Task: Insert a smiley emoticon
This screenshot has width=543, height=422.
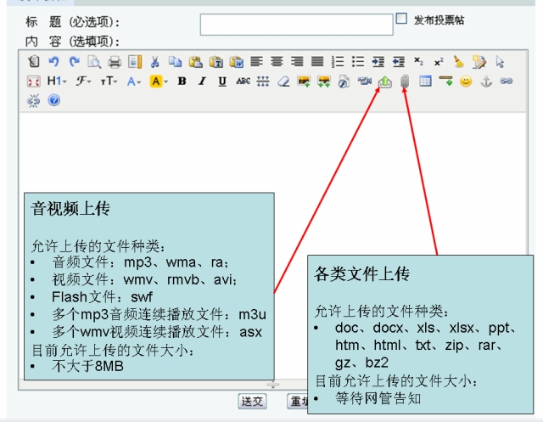Action: tap(466, 82)
